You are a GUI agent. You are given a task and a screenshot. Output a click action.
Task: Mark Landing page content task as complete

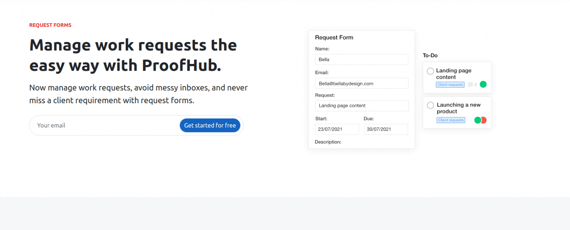(x=430, y=71)
